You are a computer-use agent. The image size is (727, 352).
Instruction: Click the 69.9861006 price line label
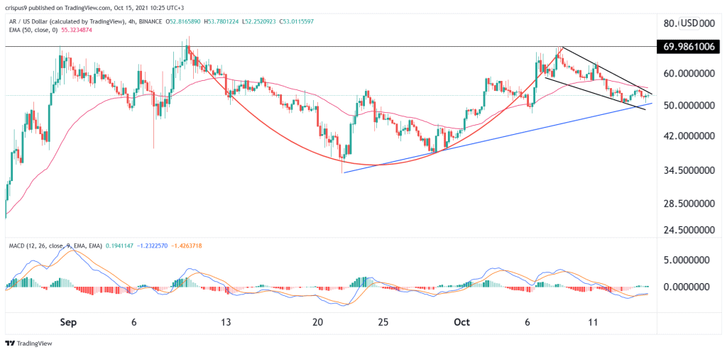(688, 46)
